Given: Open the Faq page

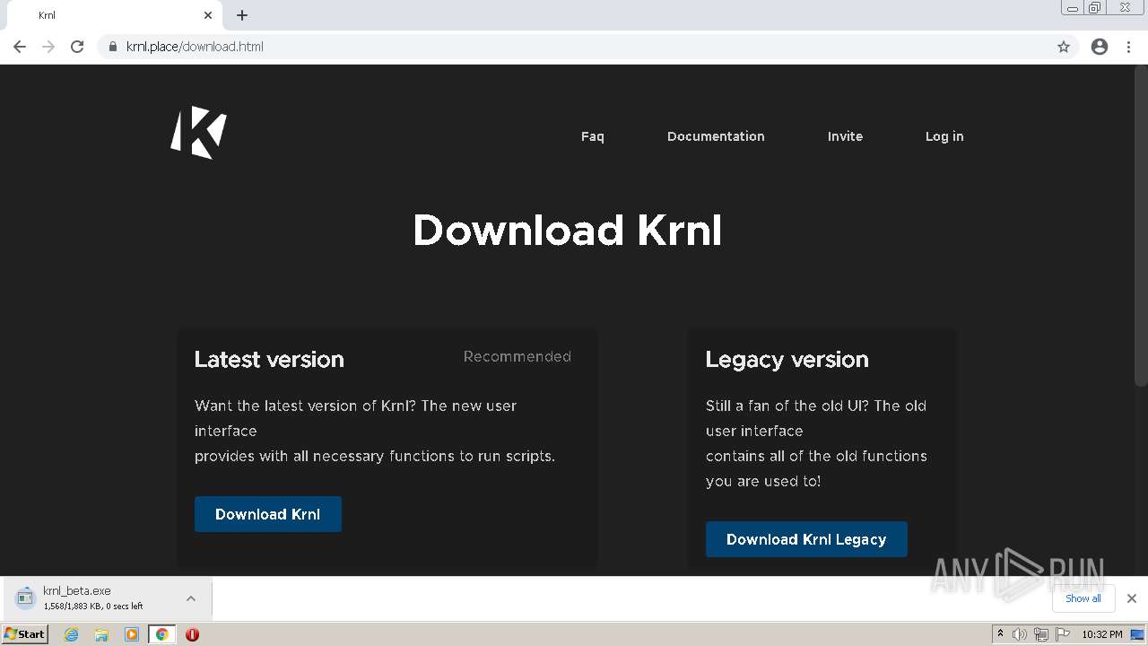Looking at the screenshot, I should tap(593, 136).
